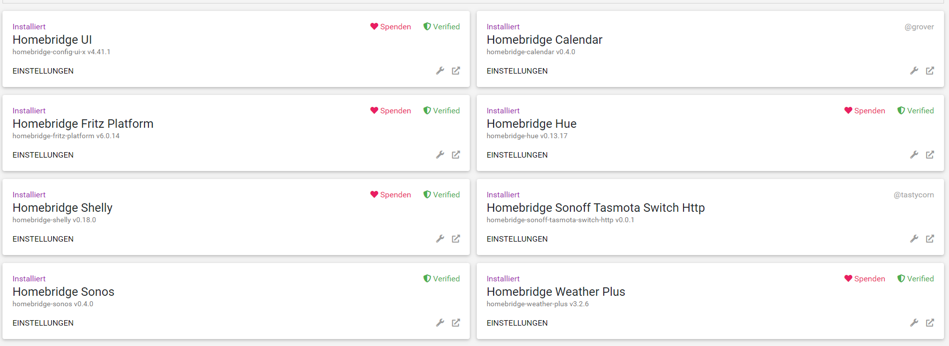Viewport: 949px width, 346px height.
Task: Open EINSTELLUNGEN for Homebridge Shelly
Action: pos(43,239)
